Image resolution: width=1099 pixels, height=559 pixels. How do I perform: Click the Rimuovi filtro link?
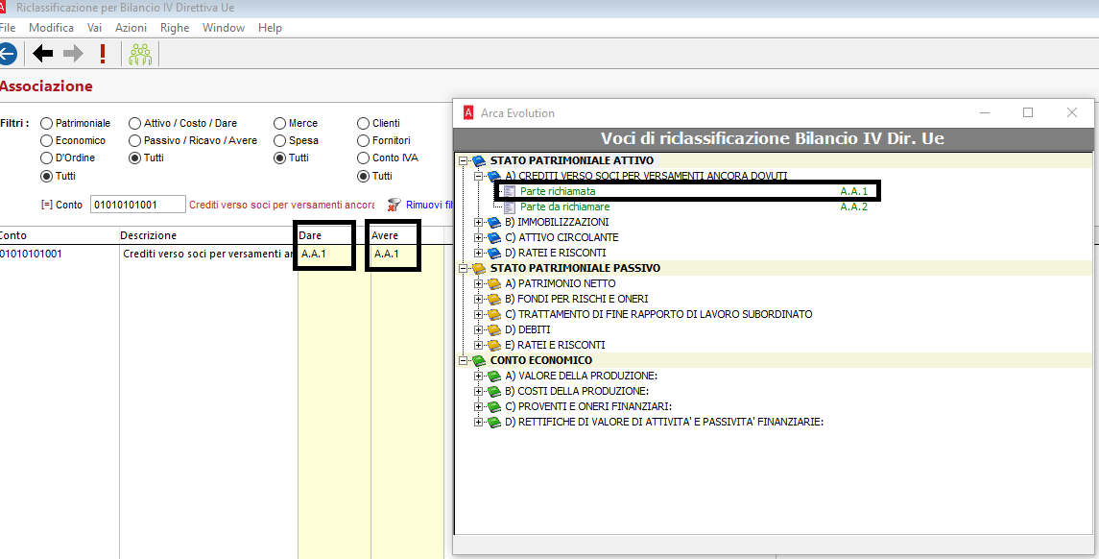(430, 205)
